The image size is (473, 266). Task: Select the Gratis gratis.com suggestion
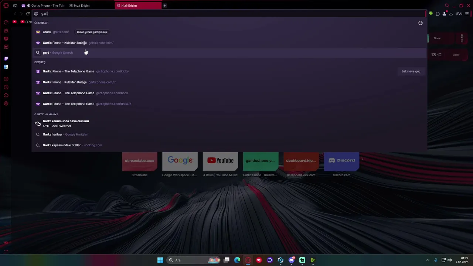coord(229,32)
